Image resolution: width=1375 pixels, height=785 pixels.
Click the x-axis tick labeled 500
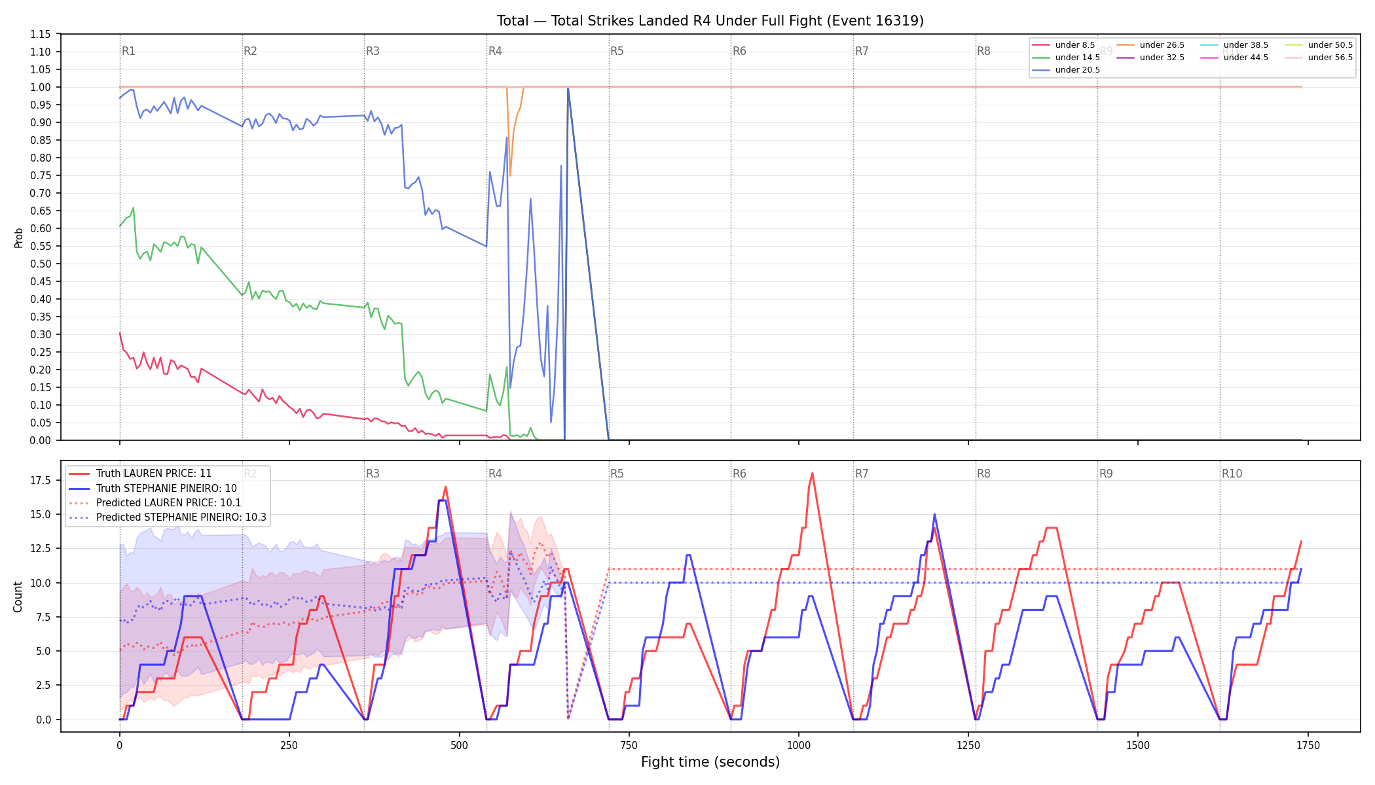459,745
